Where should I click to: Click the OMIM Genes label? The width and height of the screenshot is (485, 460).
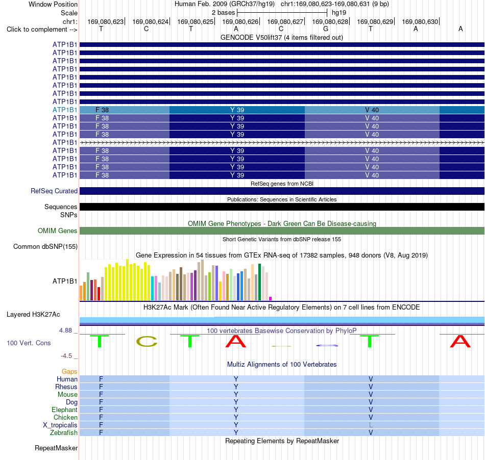pyautogui.click(x=58, y=231)
